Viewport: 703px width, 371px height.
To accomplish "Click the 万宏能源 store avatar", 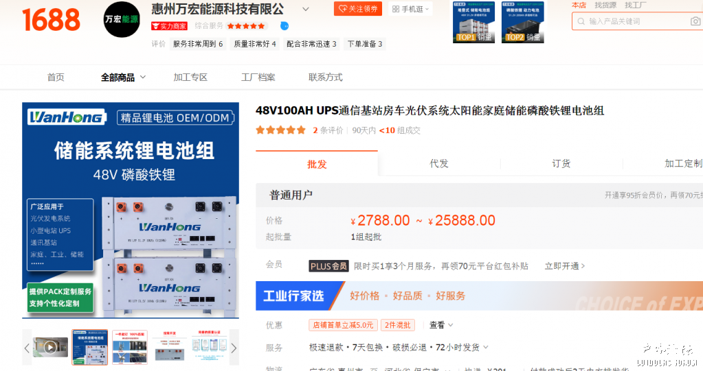I will (x=122, y=20).
